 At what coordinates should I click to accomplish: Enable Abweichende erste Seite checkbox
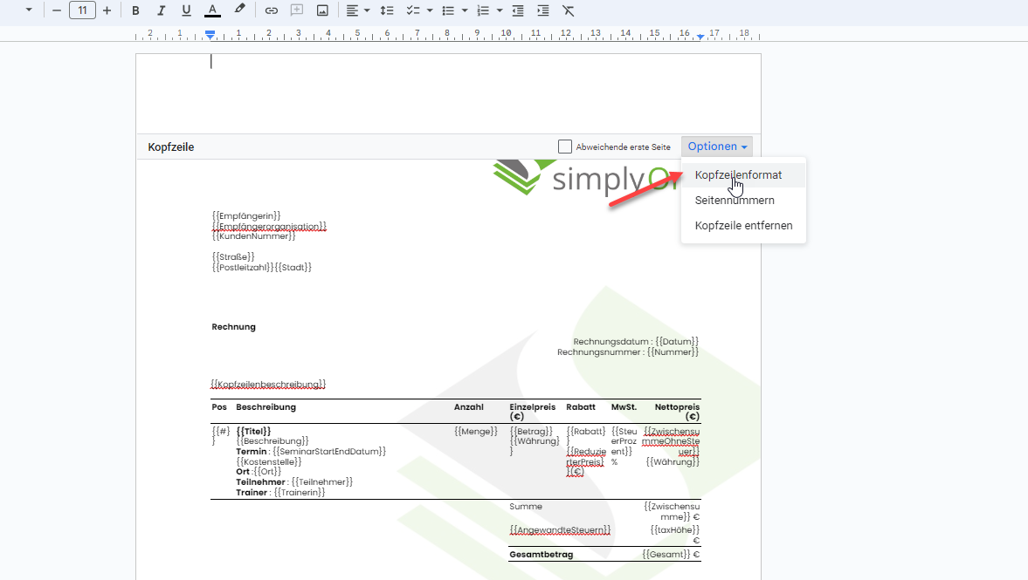pyautogui.click(x=565, y=147)
